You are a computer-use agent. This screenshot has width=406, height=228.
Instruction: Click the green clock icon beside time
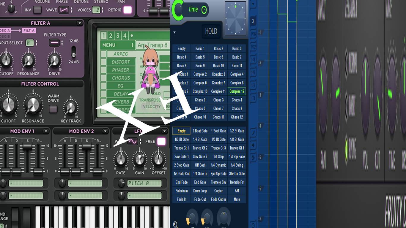point(204,10)
